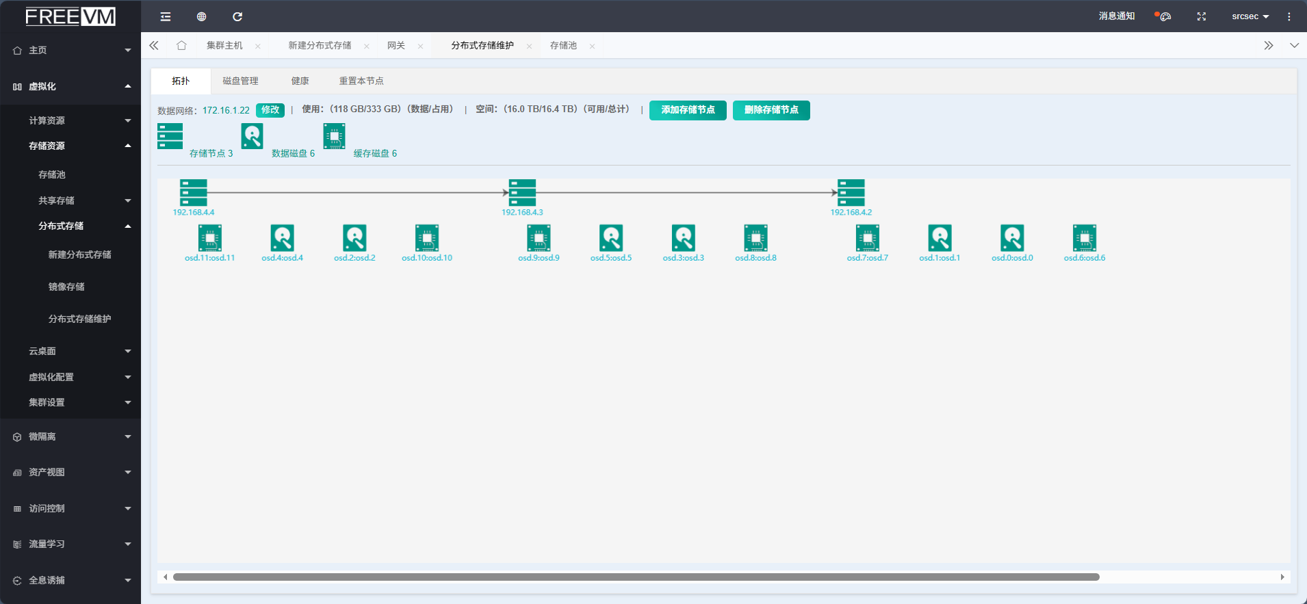Select storage node 192.168.4.3 icon

tap(522, 193)
